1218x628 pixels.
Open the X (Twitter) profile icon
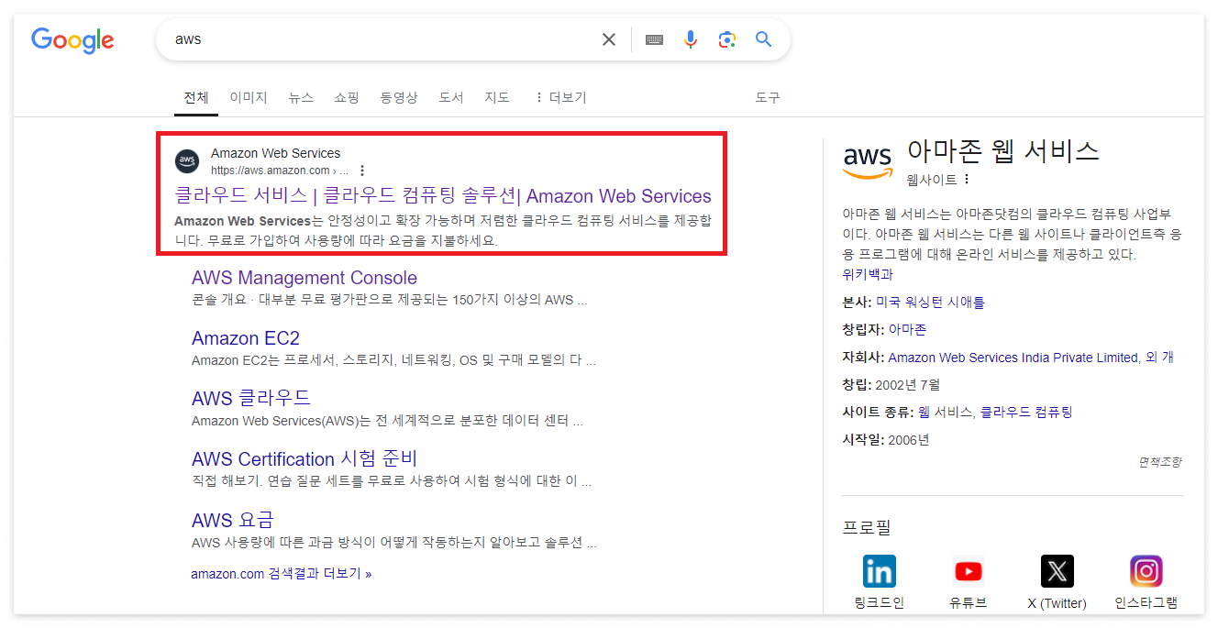click(1057, 571)
